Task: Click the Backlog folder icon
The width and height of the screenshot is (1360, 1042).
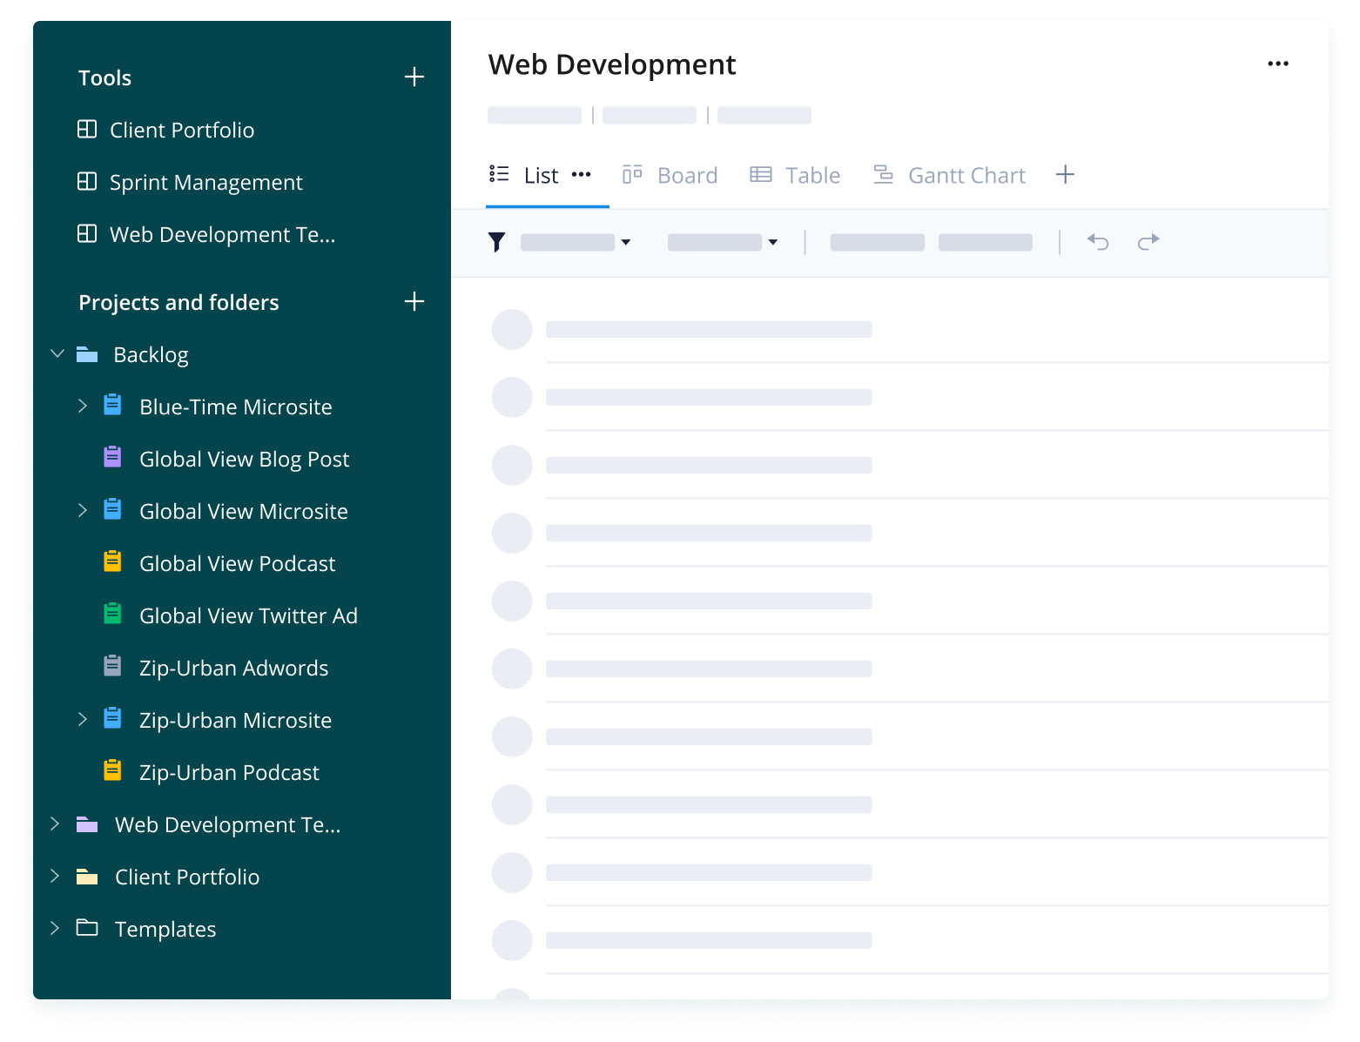Action: (x=87, y=353)
